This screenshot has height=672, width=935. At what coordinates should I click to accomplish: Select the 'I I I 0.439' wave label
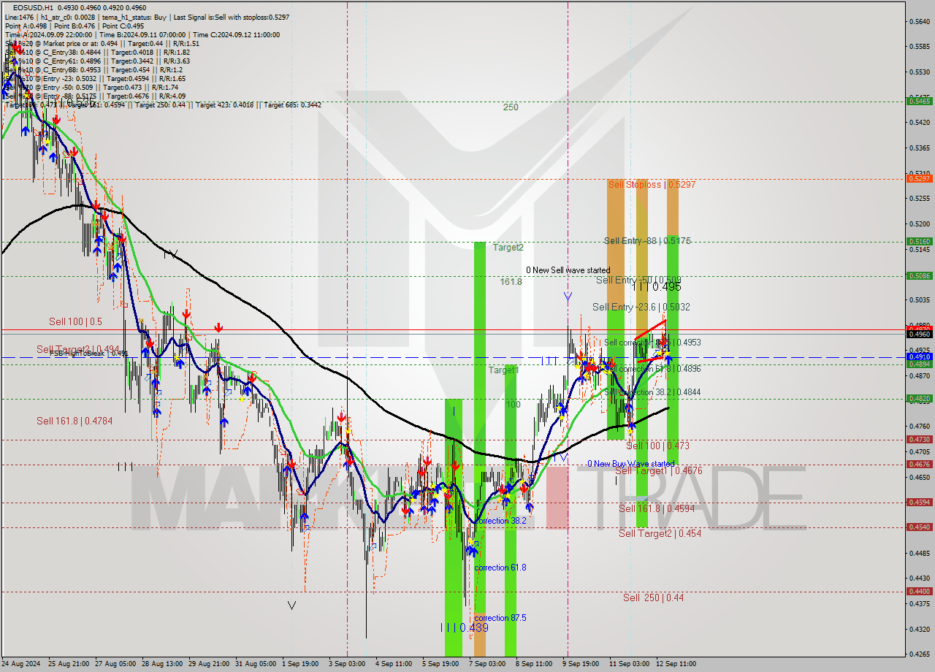(x=464, y=627)
